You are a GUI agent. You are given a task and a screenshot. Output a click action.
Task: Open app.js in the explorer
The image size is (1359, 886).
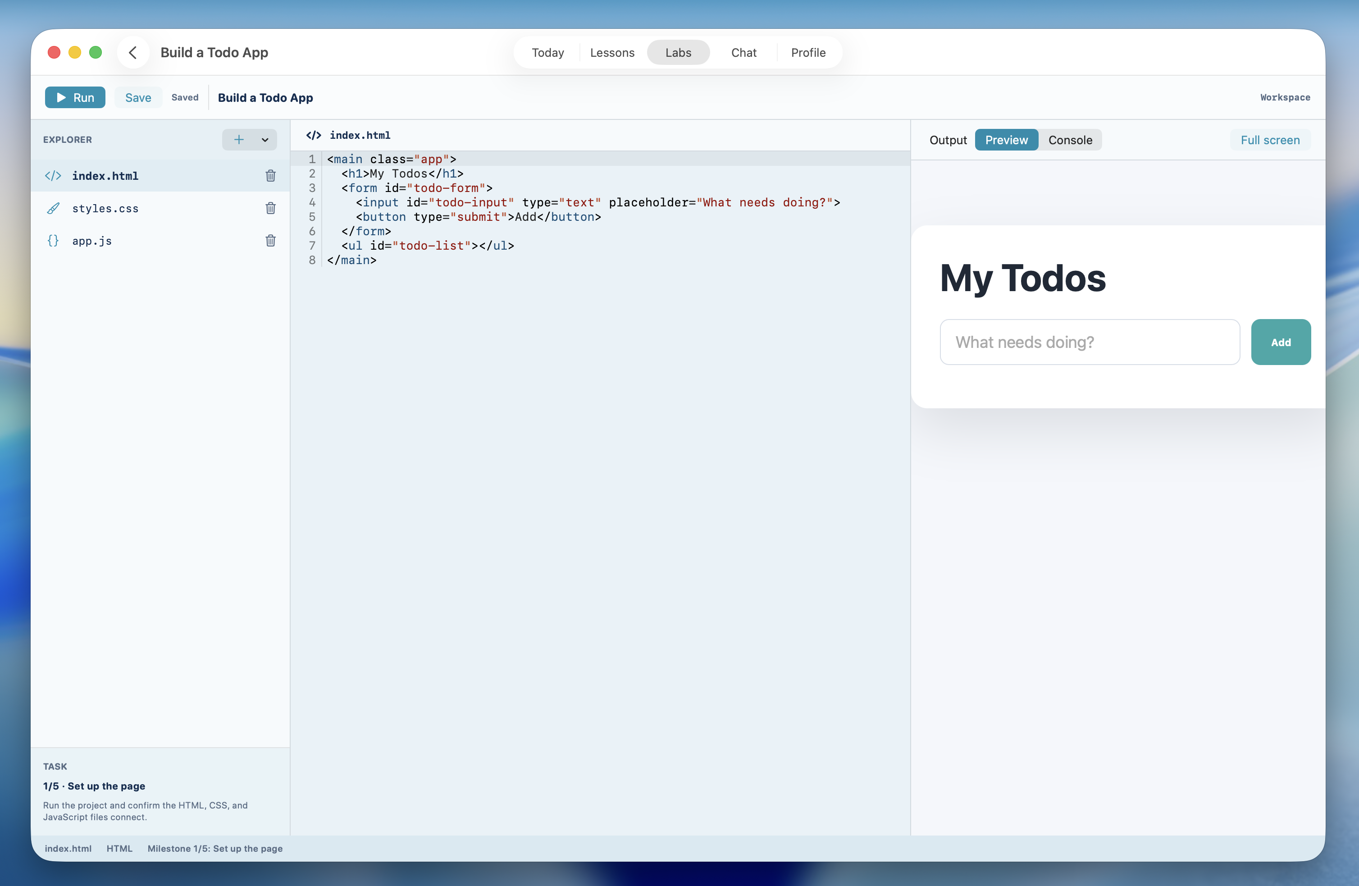point(160,241)
